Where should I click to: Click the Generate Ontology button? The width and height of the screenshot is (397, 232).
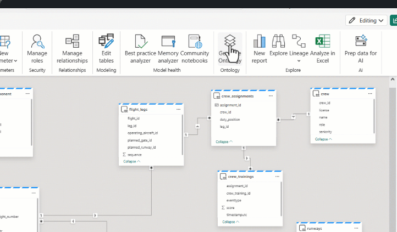pyautogui.click(x=230, y=49)
